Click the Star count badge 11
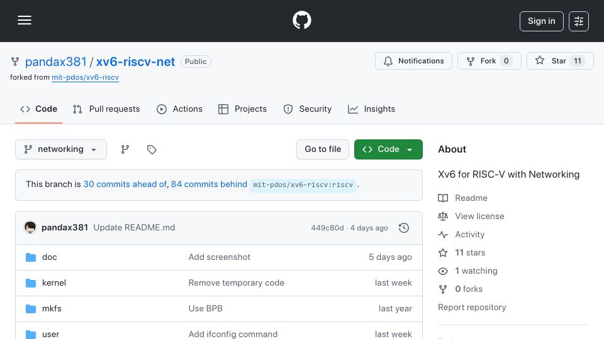 [x=578, y=61]
